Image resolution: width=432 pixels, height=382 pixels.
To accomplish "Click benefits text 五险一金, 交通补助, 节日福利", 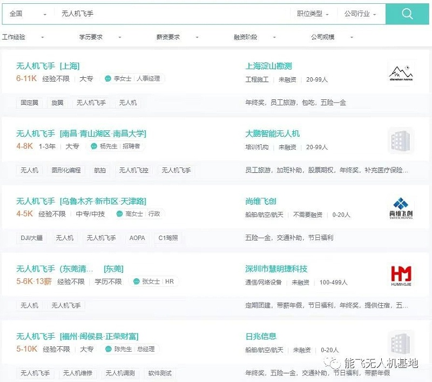I will click(289, 238).
